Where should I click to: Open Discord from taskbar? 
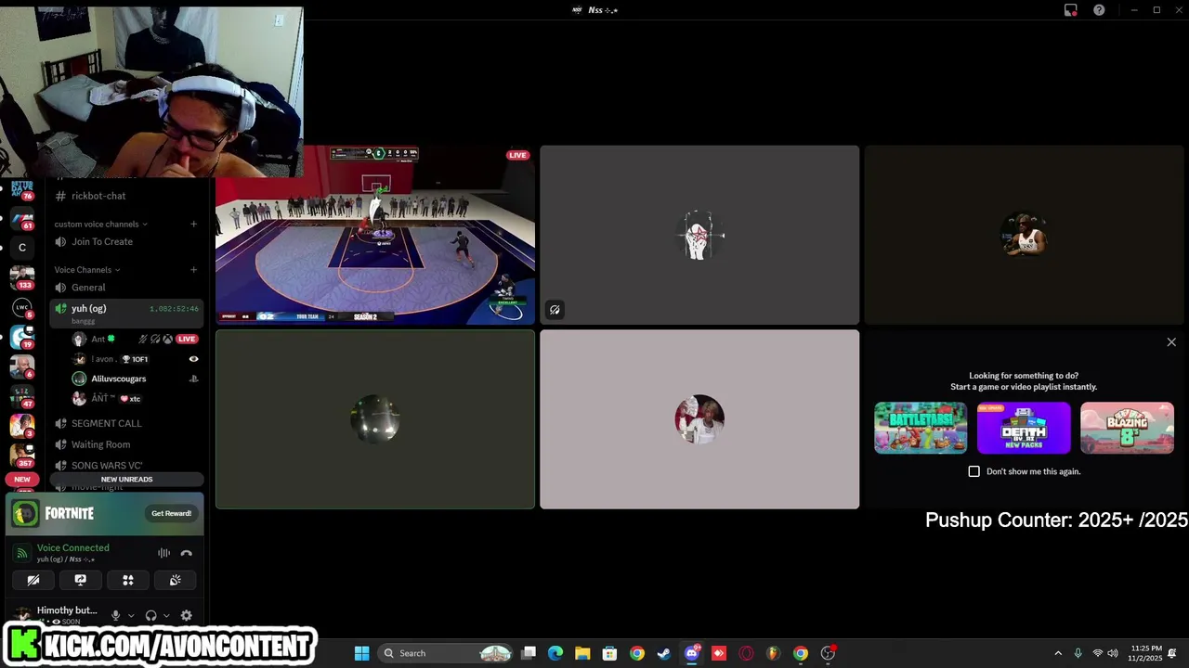coord(691,653)
